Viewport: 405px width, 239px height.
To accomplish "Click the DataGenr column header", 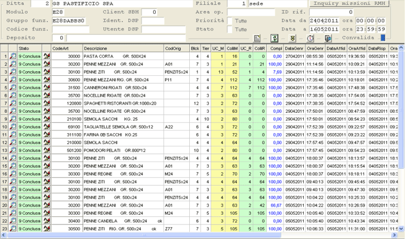I will coord(294,48).
